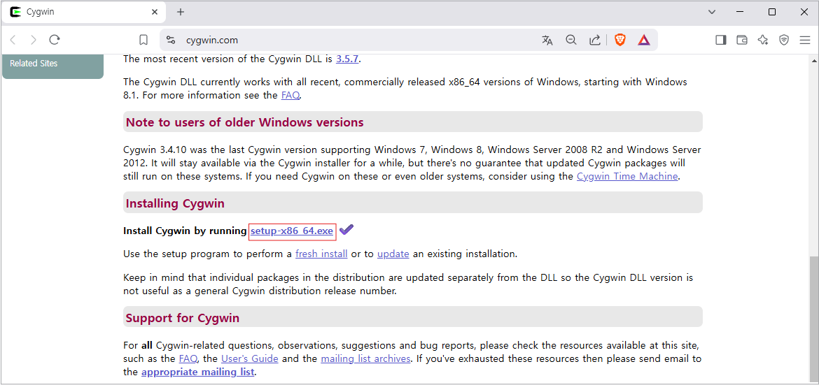819x385 pixels.
Task: Open the mailing list archives link
Action: pyautogui.click(x=365, y=359)
